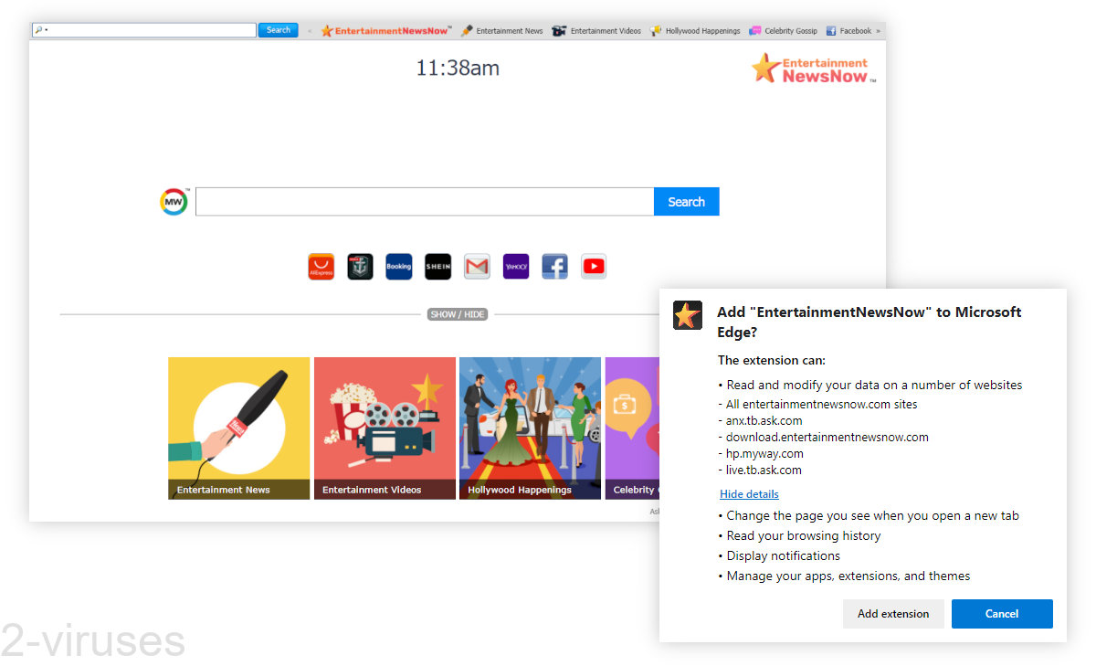Cancel adding the EntertainmentNewsNow extension
1096x666 pixels.
tap(1002, 613)
